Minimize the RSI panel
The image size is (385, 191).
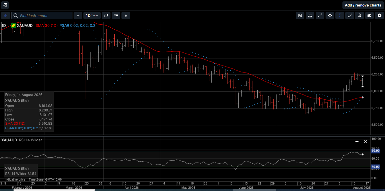(x=357, y=141)
